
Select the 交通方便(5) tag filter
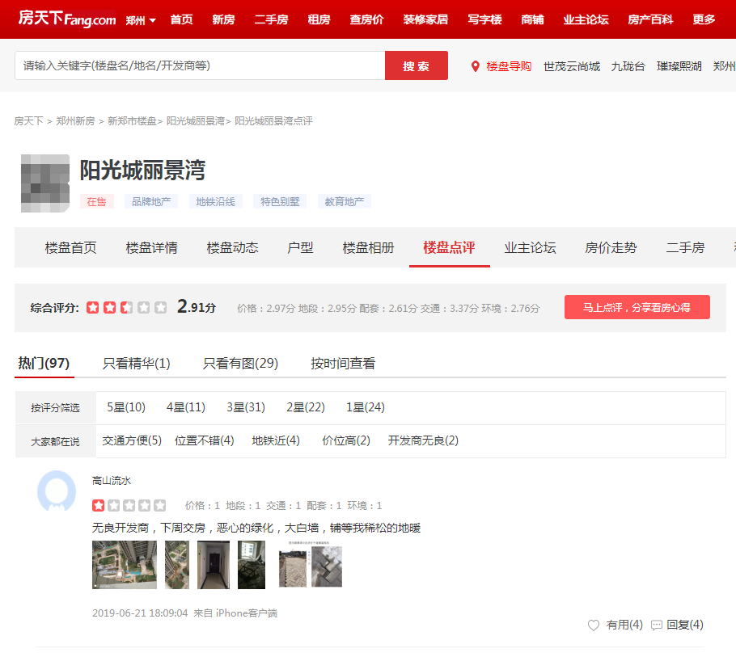(132, 440)
